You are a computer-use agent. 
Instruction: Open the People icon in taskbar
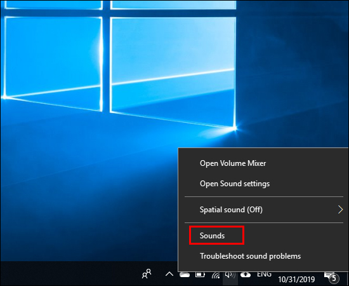pyautogui.click(x=147, y=273)
